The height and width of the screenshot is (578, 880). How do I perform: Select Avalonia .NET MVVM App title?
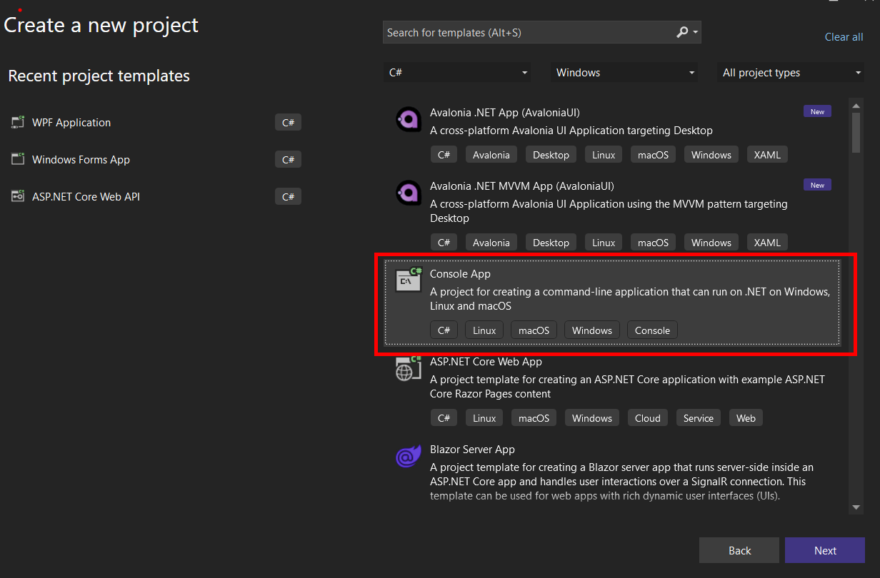click(x=522, y=186)
